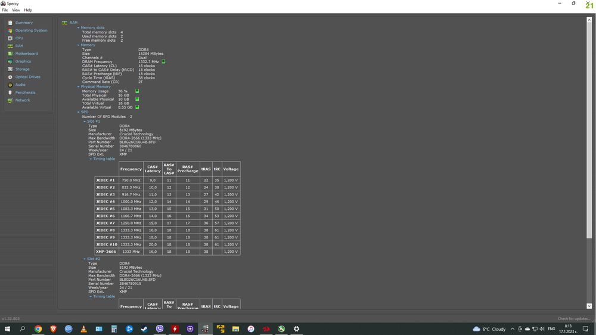Click Check for updates link
Viewport: 596px width, 335px height.
573,319
